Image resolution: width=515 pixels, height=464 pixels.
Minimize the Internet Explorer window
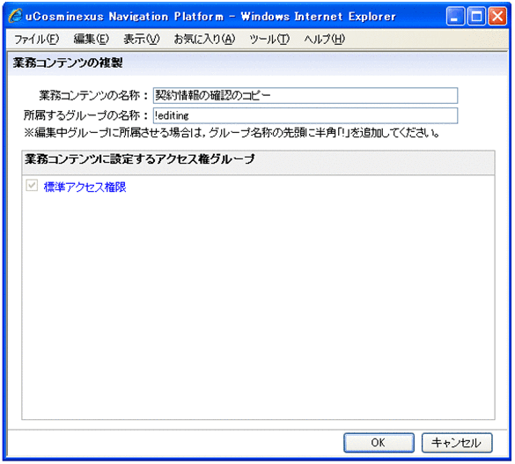tap(455, 16)
